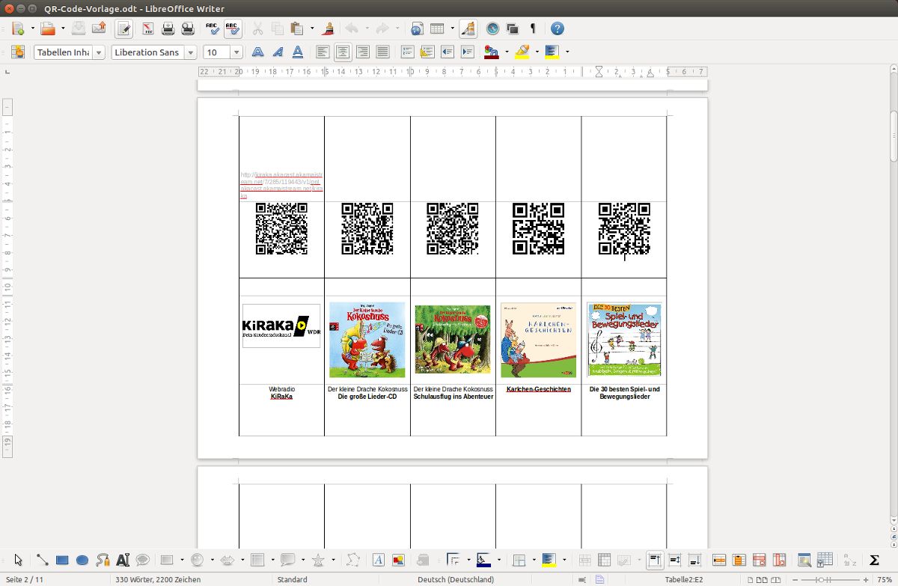Open Fontwork Gallery
Image resolution: width=898 pixels, height=586 pixels.
(378, 559)
